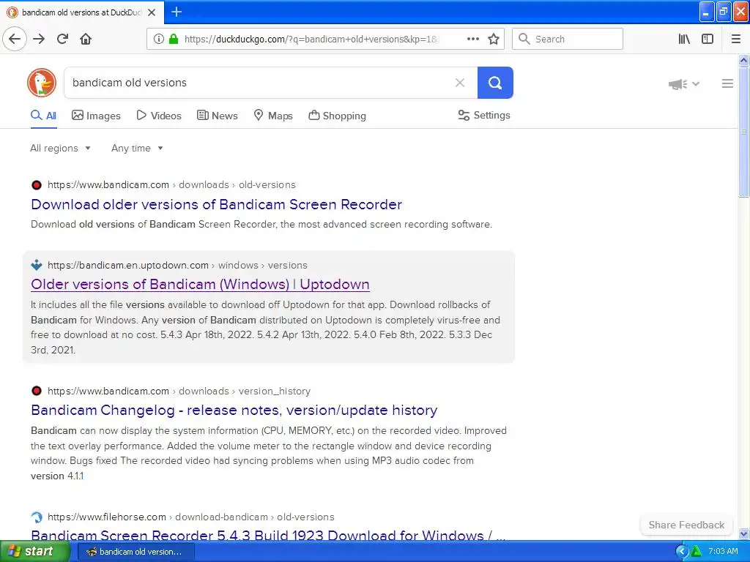750x562 pixels.
Task: Switch to the News results tab
Action: [x=217, y=115]
